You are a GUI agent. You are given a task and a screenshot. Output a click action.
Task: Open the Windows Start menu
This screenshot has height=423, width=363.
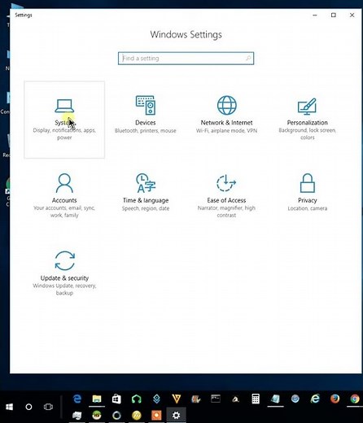coord(9,407)
